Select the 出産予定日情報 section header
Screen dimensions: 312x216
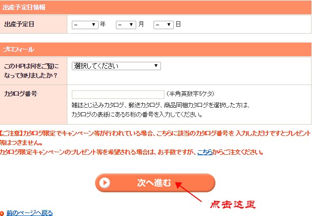click(x=24, y=7)
